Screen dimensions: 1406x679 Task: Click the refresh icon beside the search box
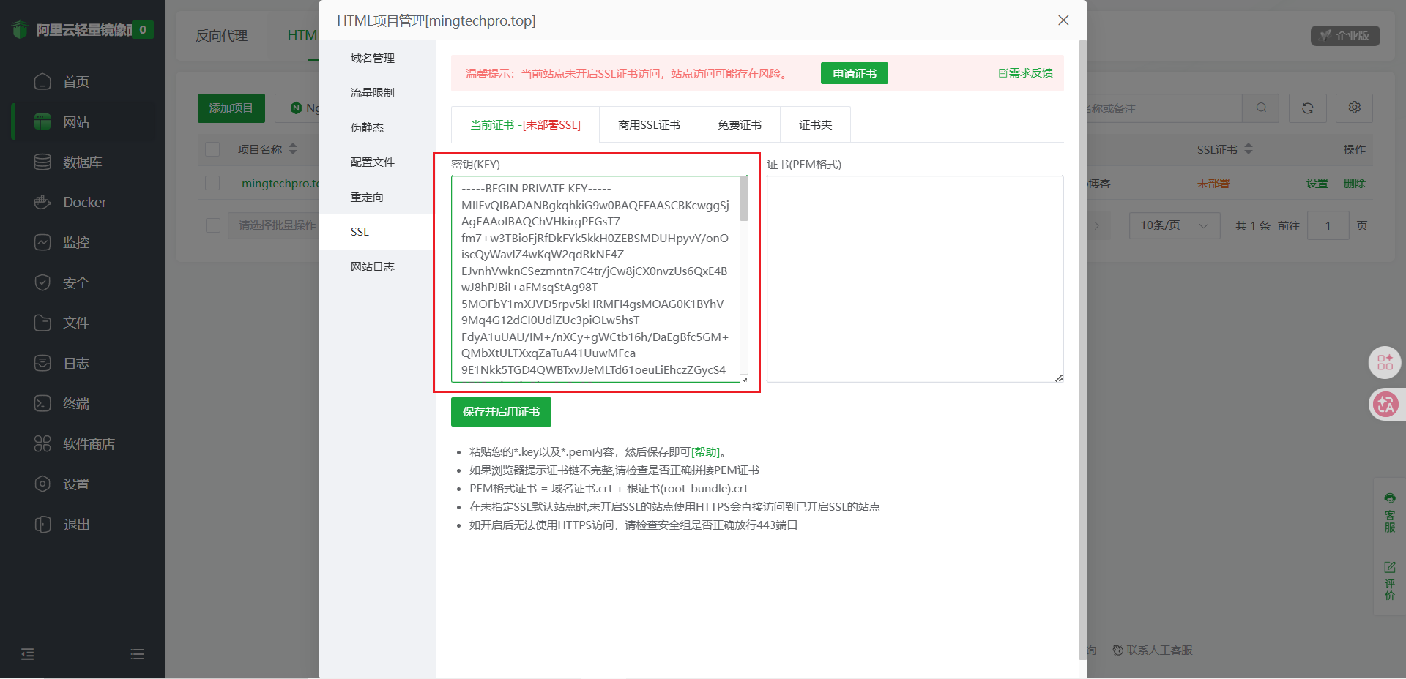[x=1307, y=108]
